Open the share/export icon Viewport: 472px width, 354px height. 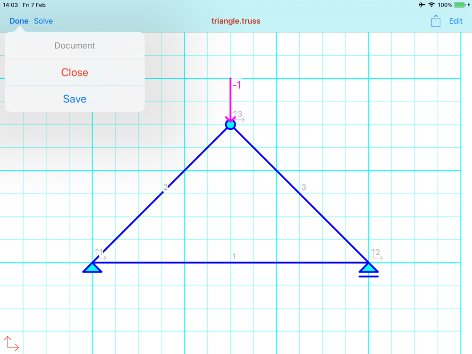coord(436,21)
